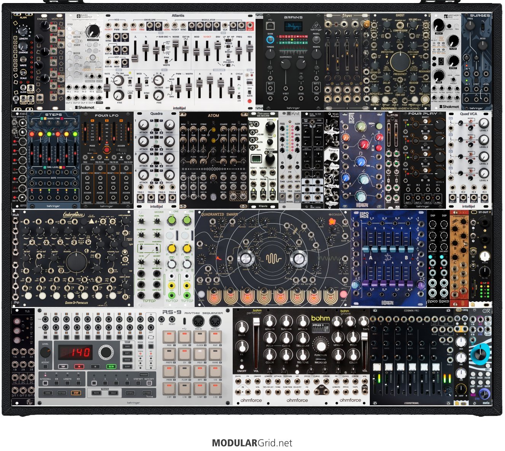Click the Bard Quartet HARMONY knob

93,31
